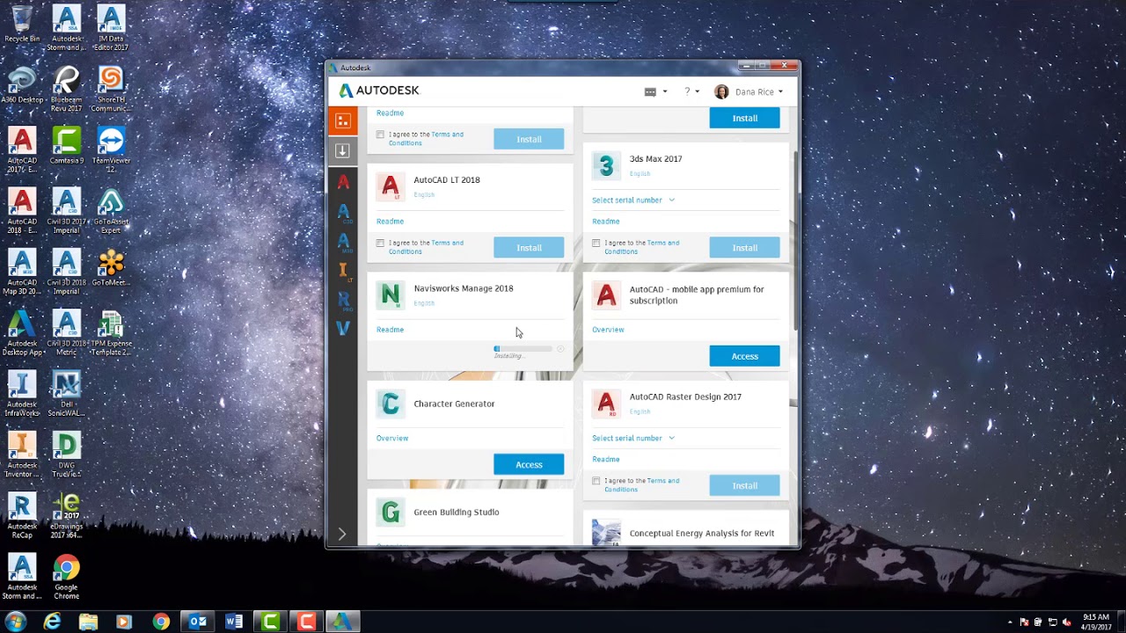Viewport: 1126px width, 633px height.
Task: Select the Civil 3D (C3D) sidebar icon
Action: [343, 212]
